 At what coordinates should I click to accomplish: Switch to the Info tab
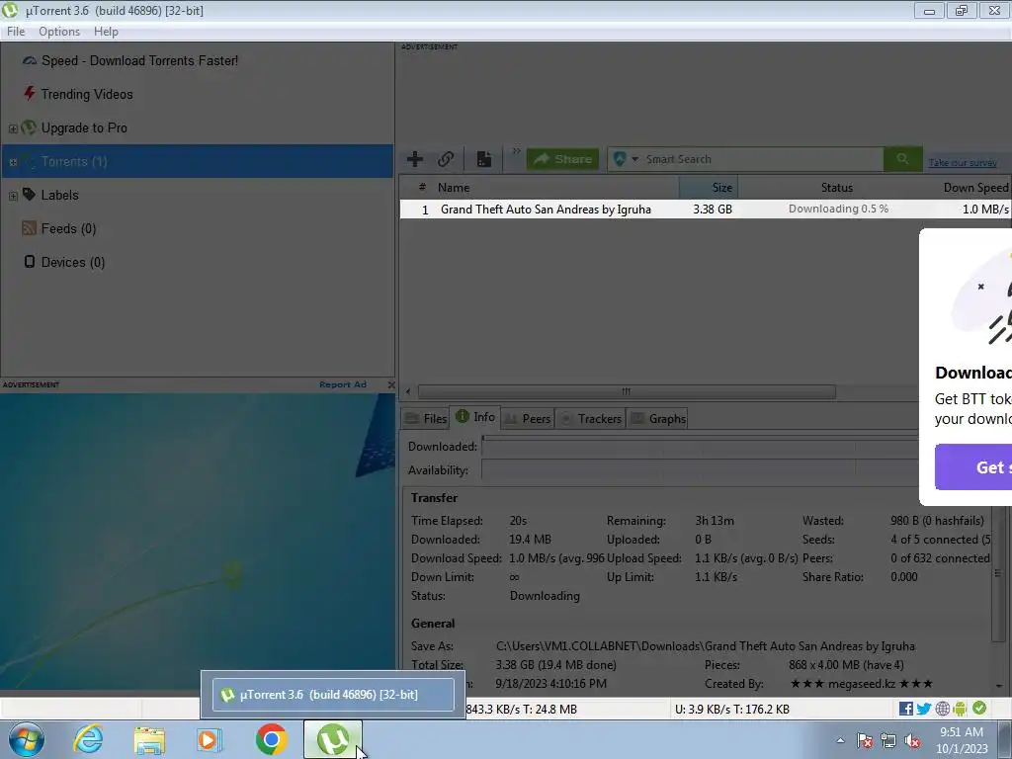pos(475,418)
